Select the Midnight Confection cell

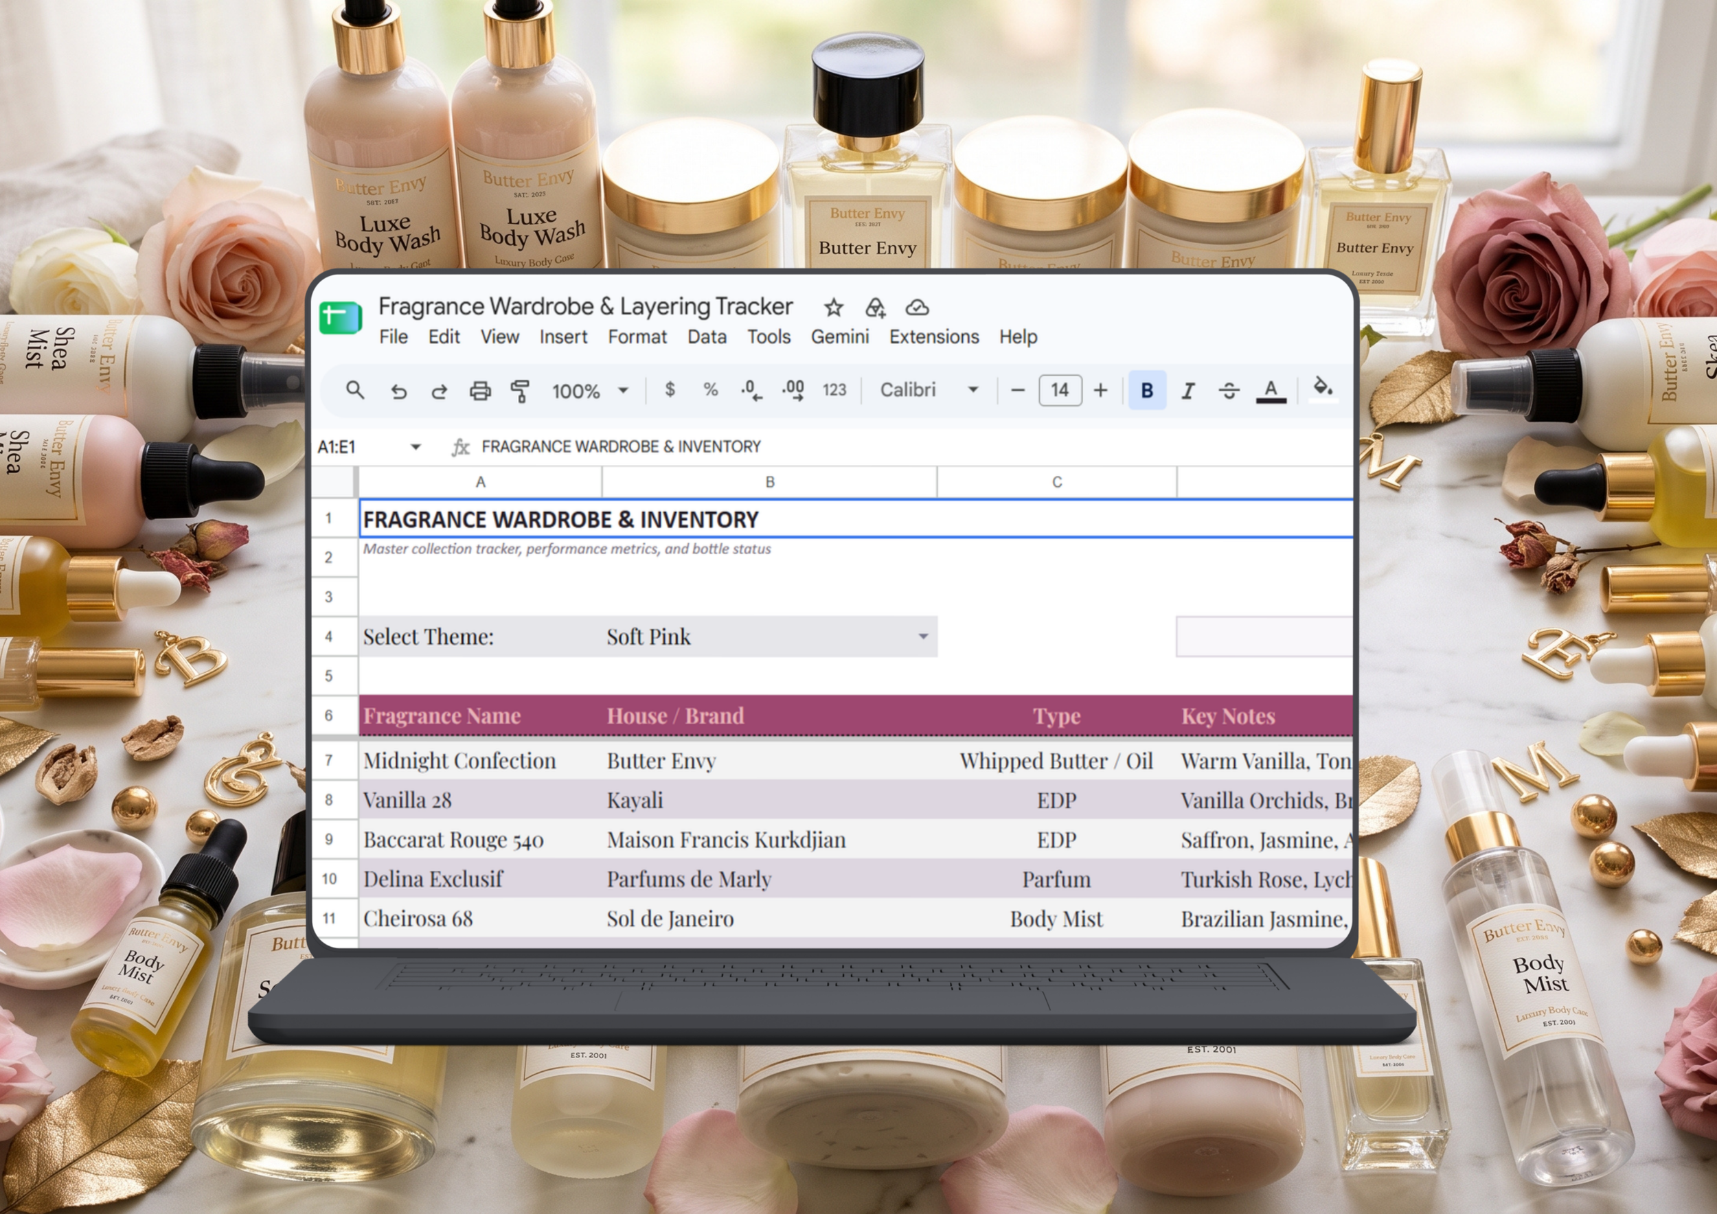(x=480, y=761)
